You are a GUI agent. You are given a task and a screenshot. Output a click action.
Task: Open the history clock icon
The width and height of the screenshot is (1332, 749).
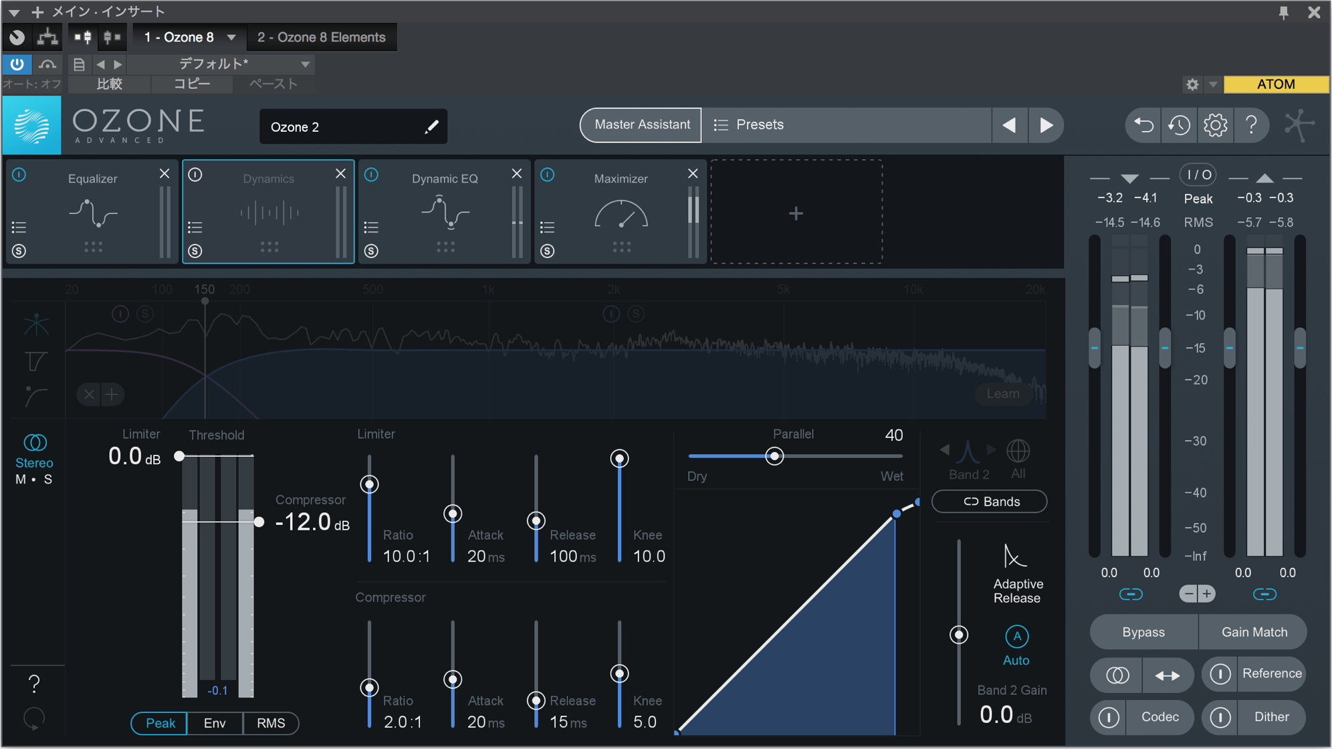tap(1179, 125)
